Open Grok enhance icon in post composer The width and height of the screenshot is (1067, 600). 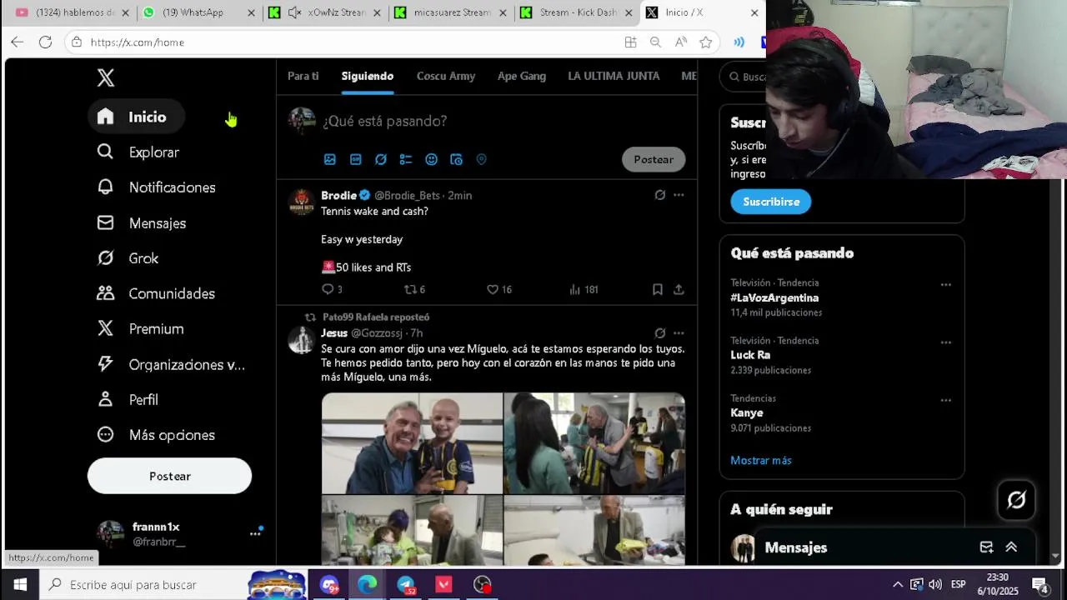tap(381, 159)
